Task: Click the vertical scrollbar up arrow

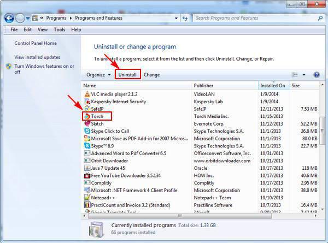Action: click(x=322, y=85)
